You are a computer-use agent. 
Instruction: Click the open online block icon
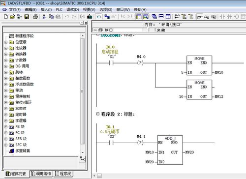click(x=20, y=17)
